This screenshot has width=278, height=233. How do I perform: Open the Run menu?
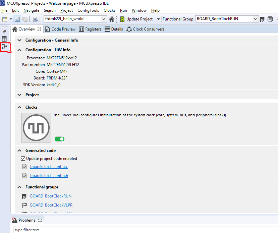(123, 10)
